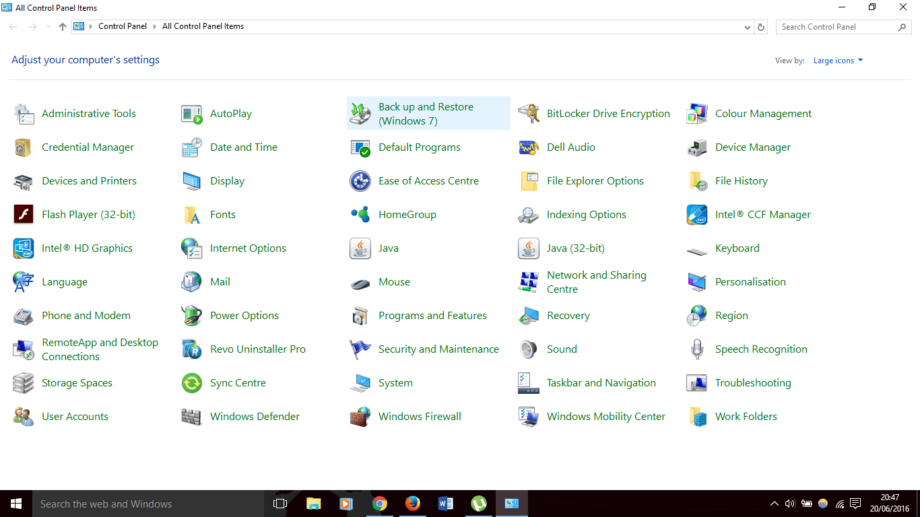Expand the root chevron before Control Panel

(90, 27)
